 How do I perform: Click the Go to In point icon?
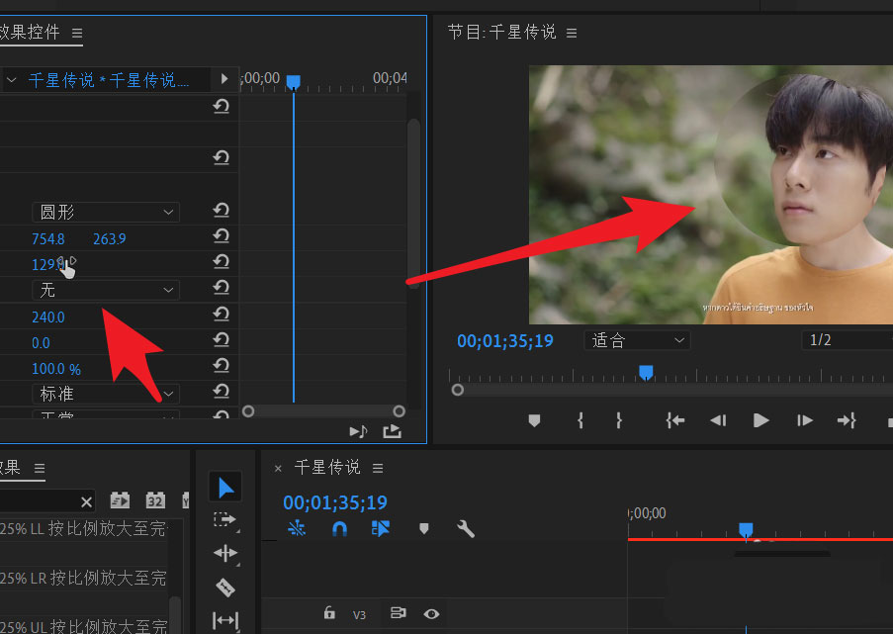[674, 420]
